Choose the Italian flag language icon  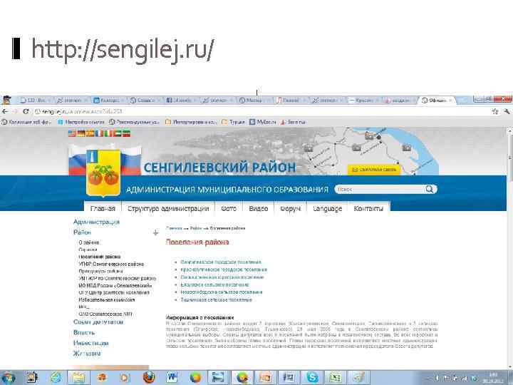click(x=108, y=133)
